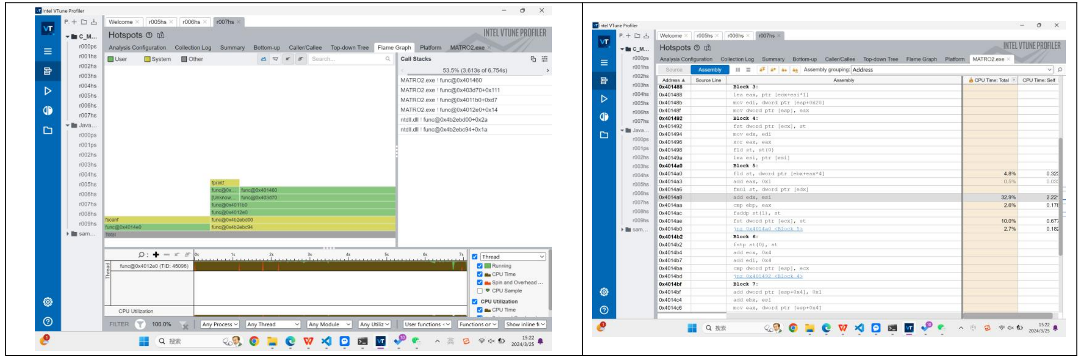
Task: Click the import result icon in left window project toolbar
Action: 94,22
